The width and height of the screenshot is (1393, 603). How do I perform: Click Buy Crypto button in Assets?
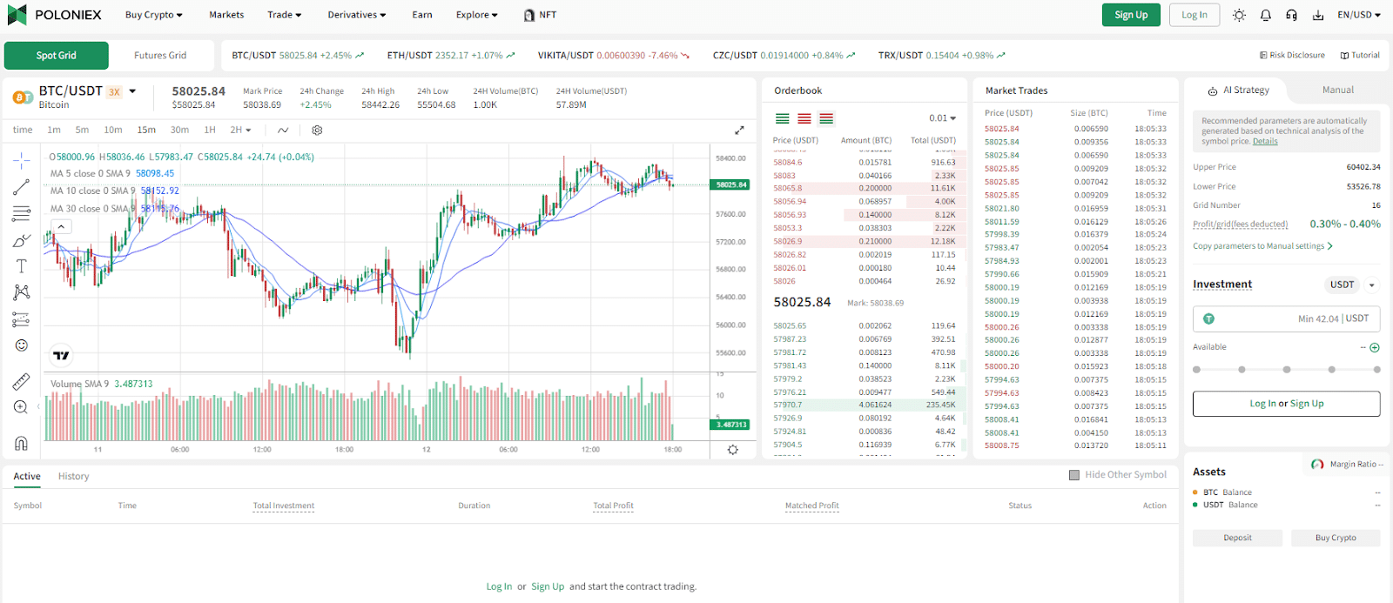tap(1336, 539)
